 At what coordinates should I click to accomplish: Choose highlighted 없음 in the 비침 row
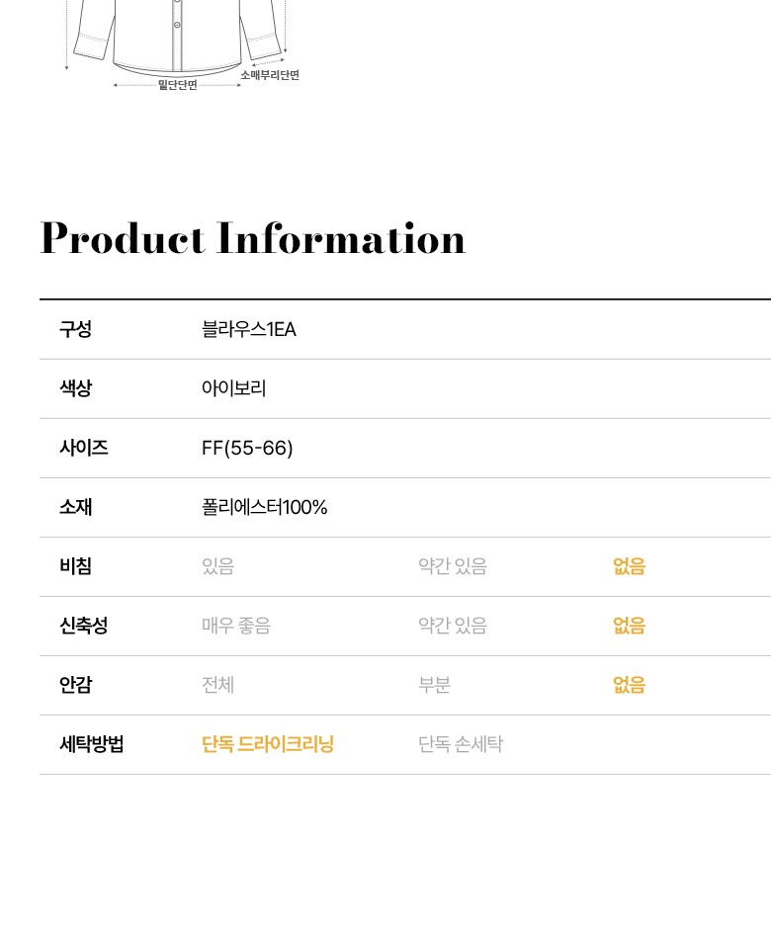click(x=629, y=566)
